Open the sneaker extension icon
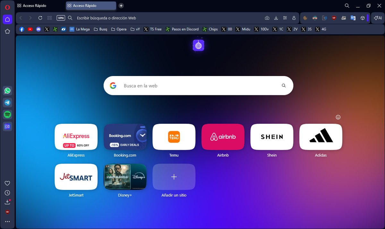 [344, 18]
